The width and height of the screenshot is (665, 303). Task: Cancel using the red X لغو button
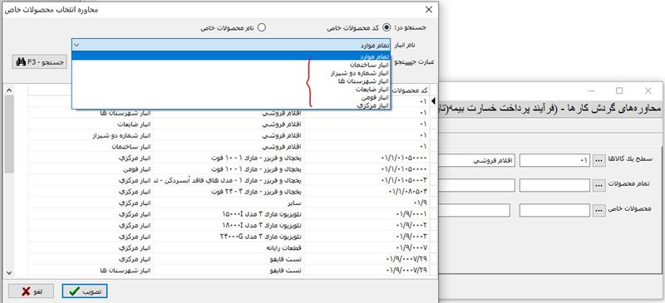(x=31, y=291)
